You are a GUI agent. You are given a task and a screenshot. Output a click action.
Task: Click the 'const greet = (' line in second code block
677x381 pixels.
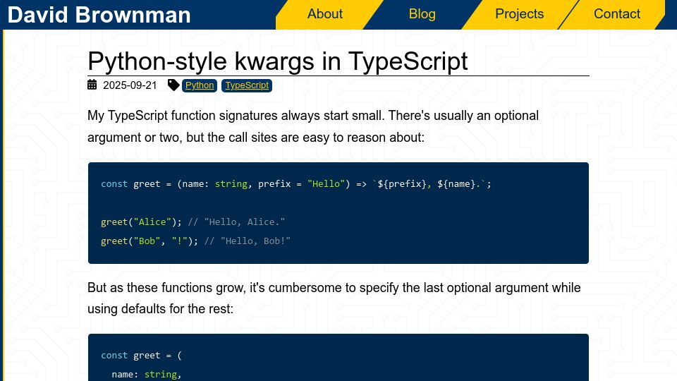click(141, 356)
